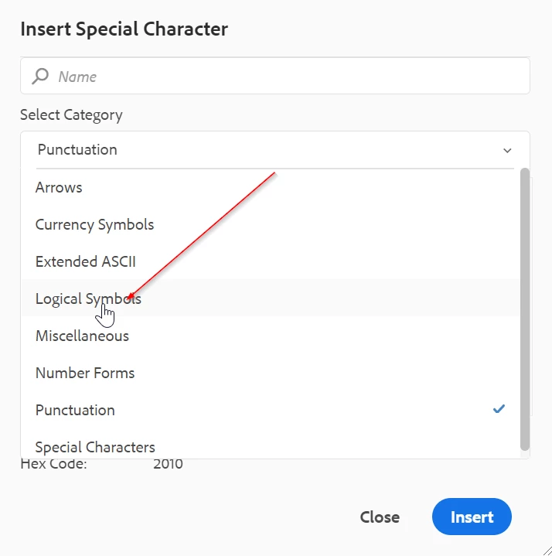Screen dimensions: 552x556
Task: Select Arrows from the category list
Action: tap(59, 187)
